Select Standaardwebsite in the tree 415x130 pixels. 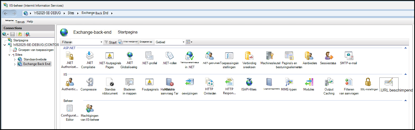pyautogui.click(x=35, y=59)
